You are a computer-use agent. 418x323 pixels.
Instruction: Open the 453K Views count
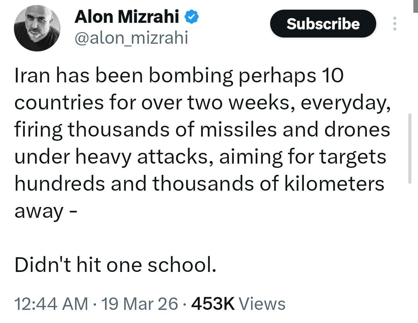(x=238, y=304)
